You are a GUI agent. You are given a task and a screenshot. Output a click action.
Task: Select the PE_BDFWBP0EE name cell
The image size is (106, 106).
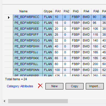click(x=28, y=29)
